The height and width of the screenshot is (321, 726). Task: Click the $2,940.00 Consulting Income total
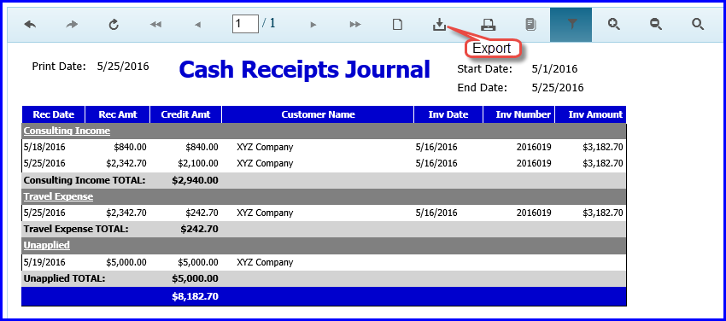pyautogui.click(x=195, y=180)
